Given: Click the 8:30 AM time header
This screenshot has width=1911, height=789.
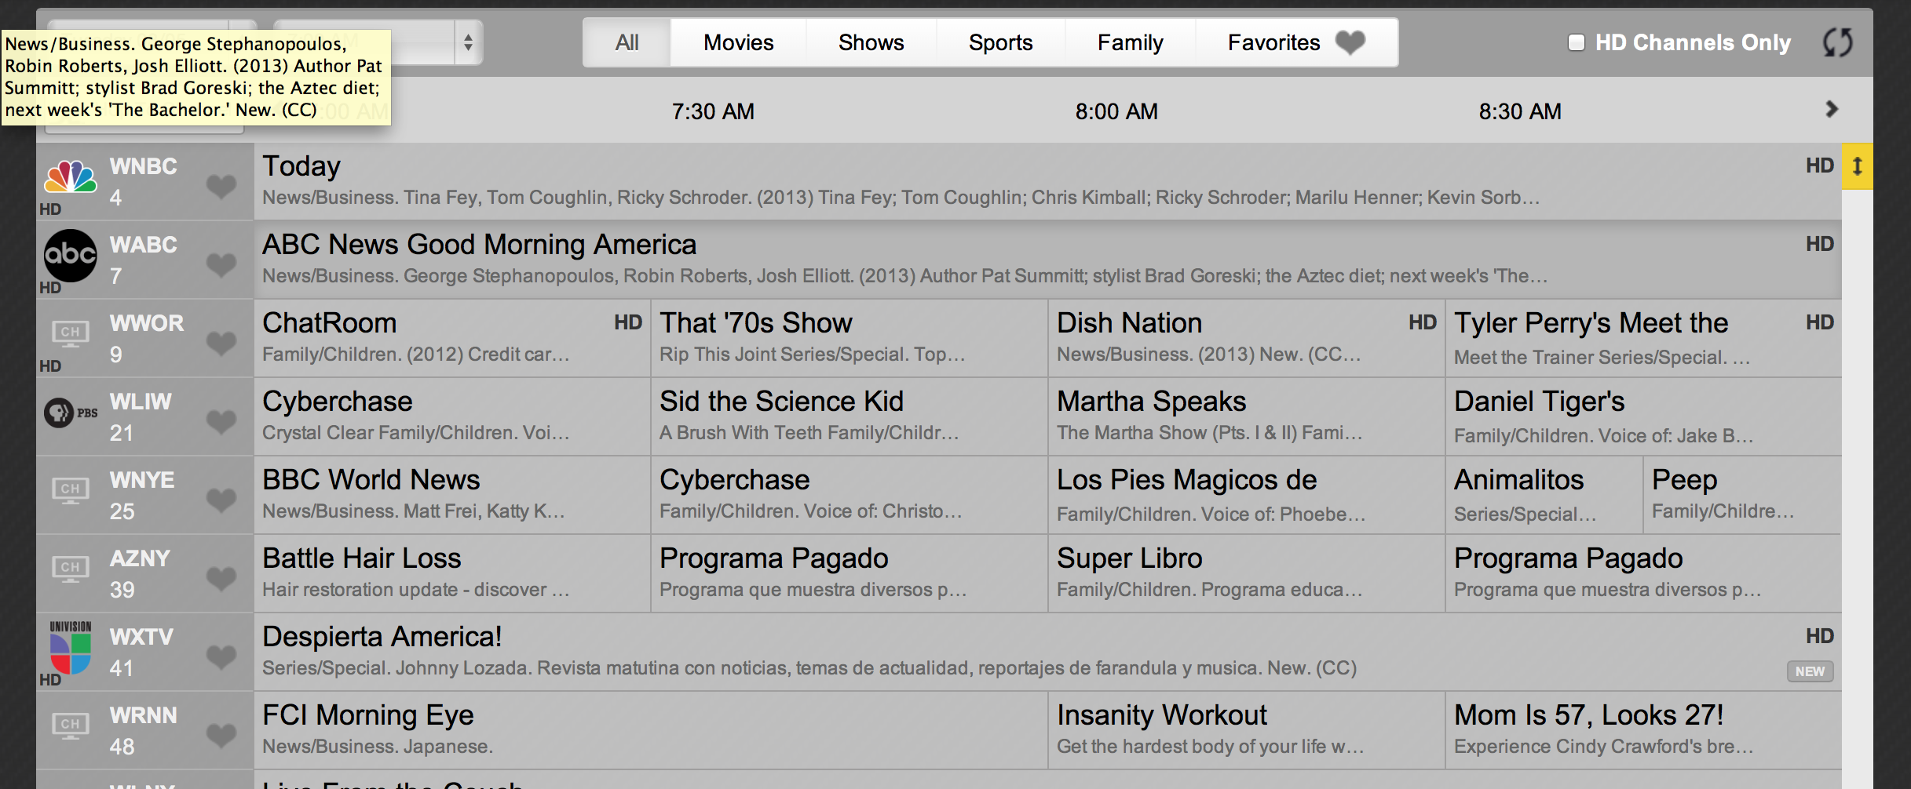Looking at the screenshot, I should [x=1520, y=111].
